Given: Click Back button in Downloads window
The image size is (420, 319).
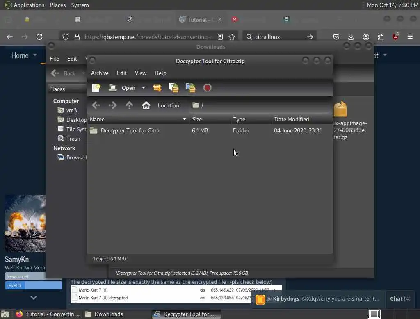Looking at the screenshot, I should [63, 73].
